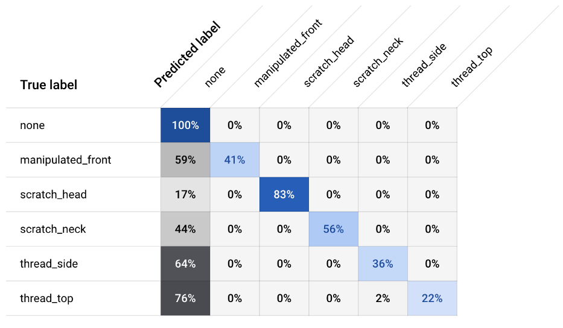Click the 59% cell in manipulated_front row
Image resolution: width=563 pixels, height=328 pixels.
pos(185,160)
